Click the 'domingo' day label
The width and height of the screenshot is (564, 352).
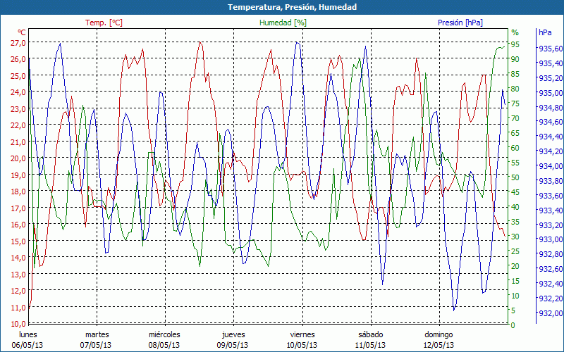439,334
